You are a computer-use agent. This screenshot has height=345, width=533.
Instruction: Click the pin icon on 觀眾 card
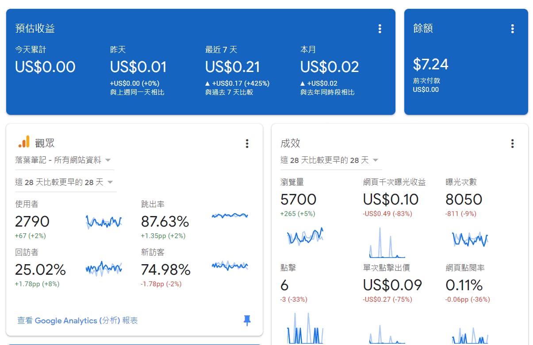pos(247,321)
